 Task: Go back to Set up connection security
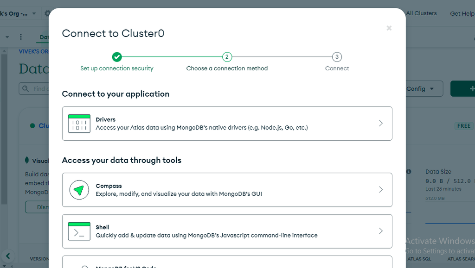click(117, 69)
